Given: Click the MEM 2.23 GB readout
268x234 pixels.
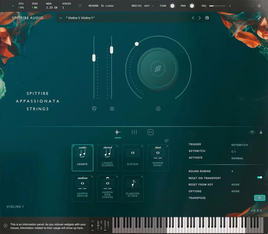Looking at the screenshot, I should [x=52, y=6].
